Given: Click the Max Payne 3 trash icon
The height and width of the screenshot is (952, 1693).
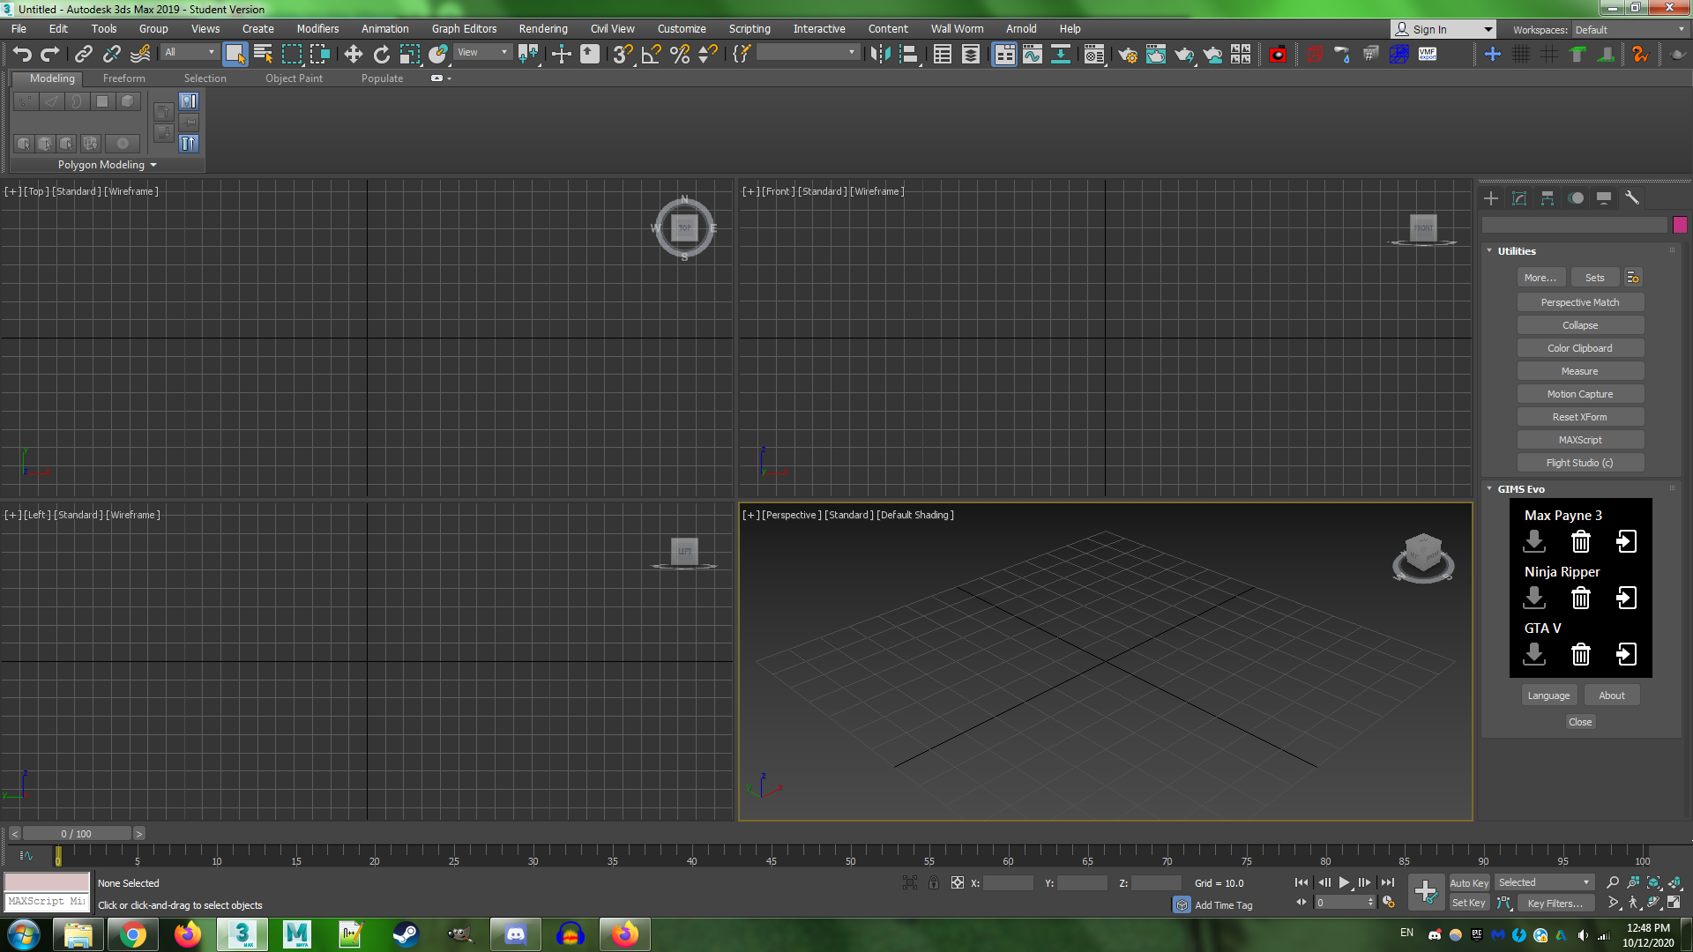Looking at the screenshot, I should 1580,541.
